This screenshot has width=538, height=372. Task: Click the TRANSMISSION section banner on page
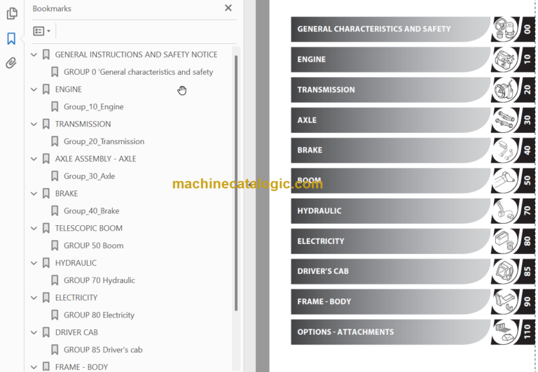click(x=391, y=90)
